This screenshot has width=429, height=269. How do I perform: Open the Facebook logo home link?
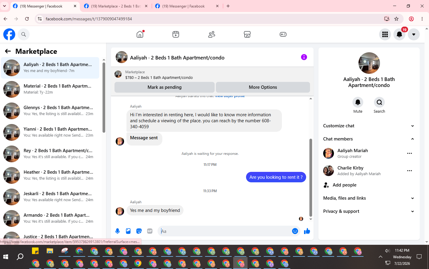pyautogui.click(x=9, y=34)
